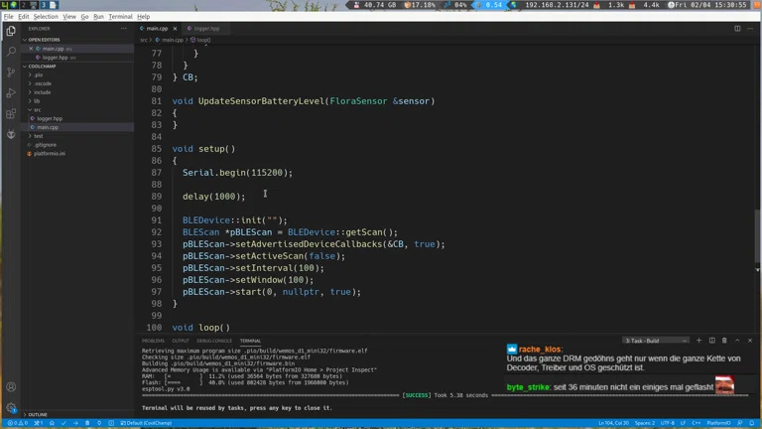Open the PlatformIO alien icon view
762x429 pixels.
[x=11, y=135]
